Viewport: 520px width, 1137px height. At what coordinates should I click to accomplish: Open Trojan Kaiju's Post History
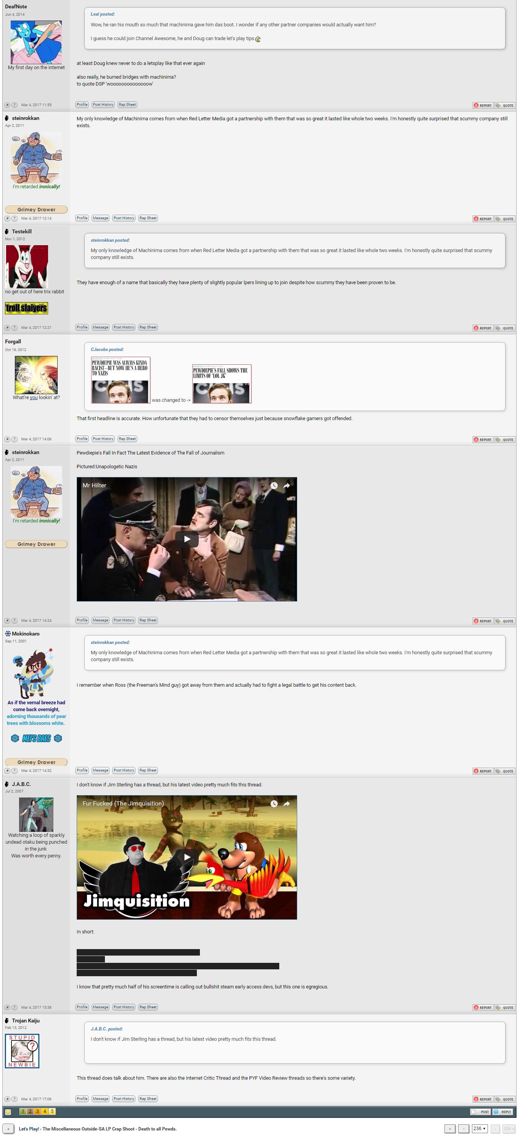(124, 1098)
